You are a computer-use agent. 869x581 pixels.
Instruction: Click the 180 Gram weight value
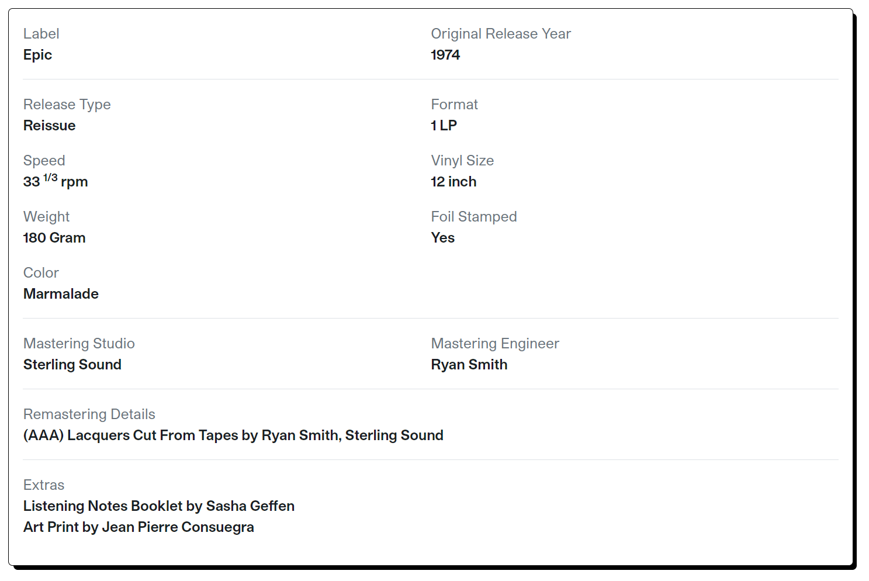pyautogui.click(x=54, y=238)
